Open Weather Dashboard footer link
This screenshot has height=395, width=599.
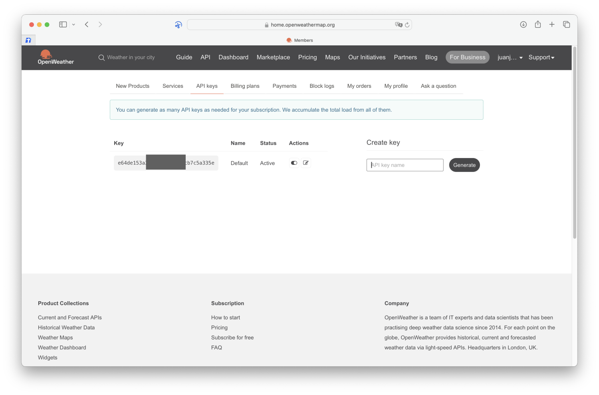click(x=62, y=348)
